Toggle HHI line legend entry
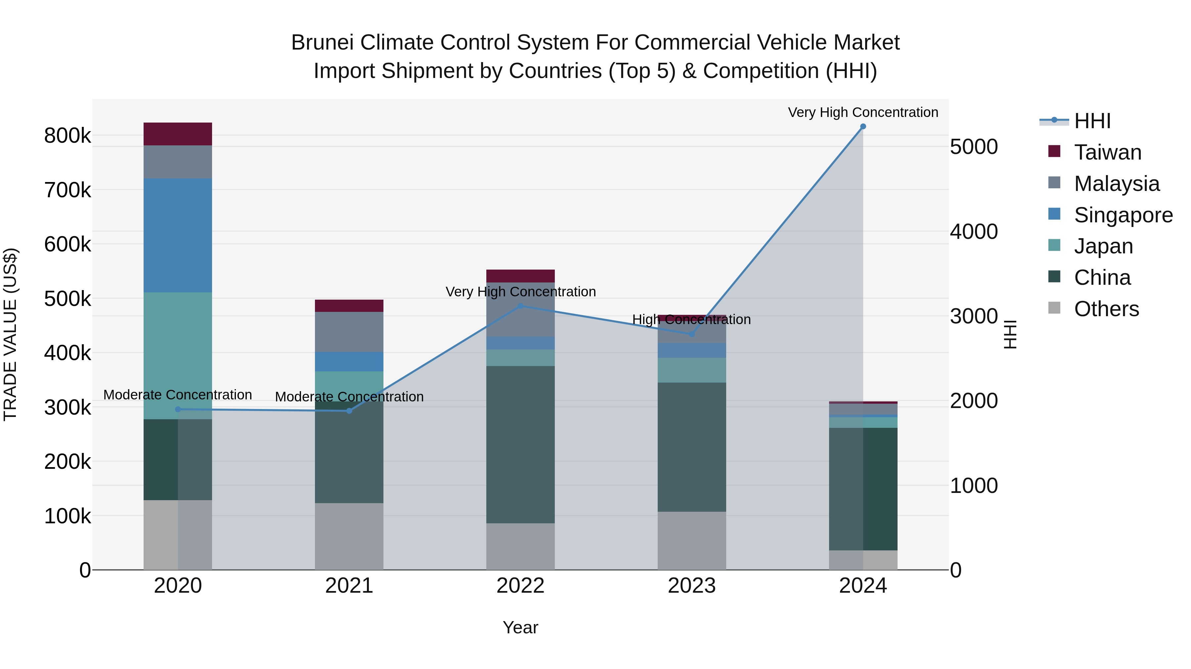 click(1075, 121)
